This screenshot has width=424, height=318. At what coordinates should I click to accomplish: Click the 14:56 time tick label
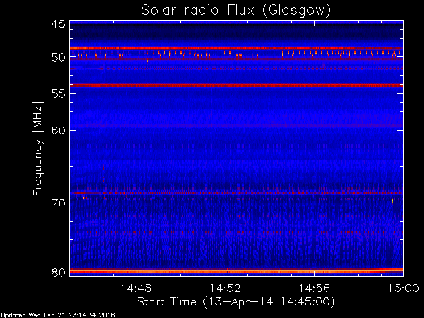pyautogui.click(x=314, y=288)
